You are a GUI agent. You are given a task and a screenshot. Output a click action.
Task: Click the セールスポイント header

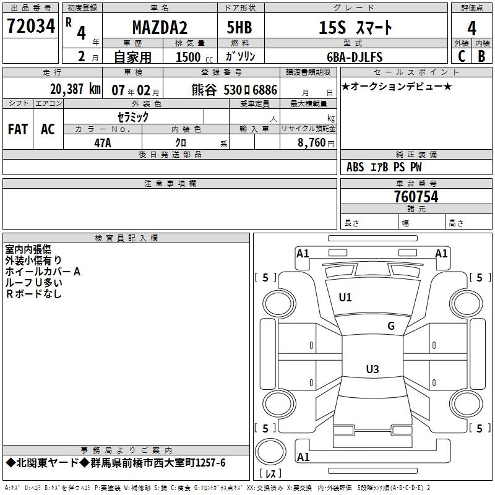pyautogui.click(x=416, y=72)
